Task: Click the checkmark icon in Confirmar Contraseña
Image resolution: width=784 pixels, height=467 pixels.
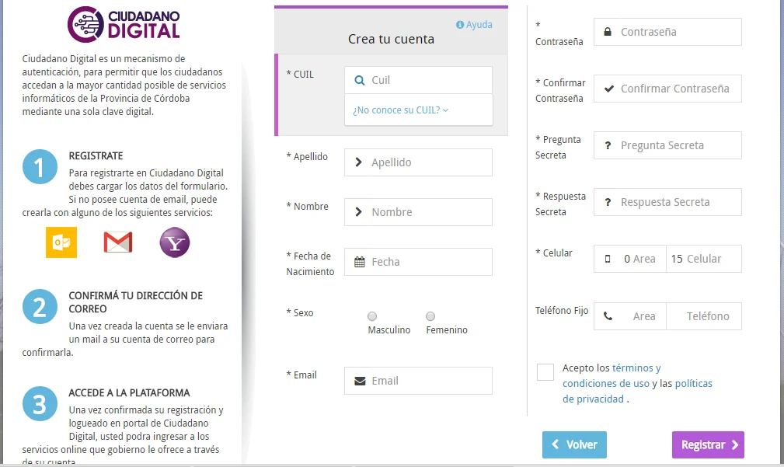Action: coord(608,89)
